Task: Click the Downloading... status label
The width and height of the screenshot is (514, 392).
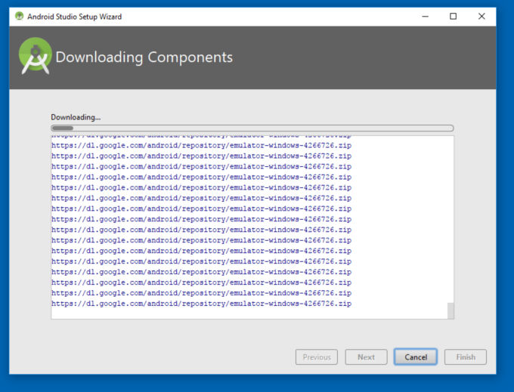Action: coord(76,117)
